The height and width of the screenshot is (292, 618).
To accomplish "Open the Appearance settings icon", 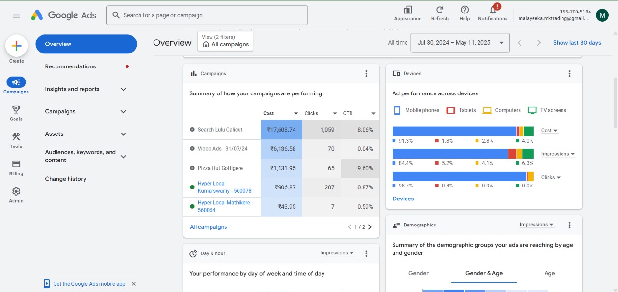I will (407, 10).
